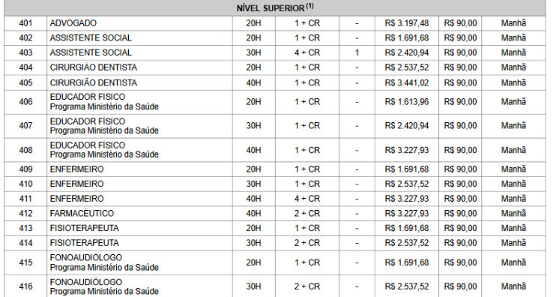This screenshot has width=553, height=297.
Task: Select code 401 in the ADVOGADO row
Action: [x=25, y=23]
